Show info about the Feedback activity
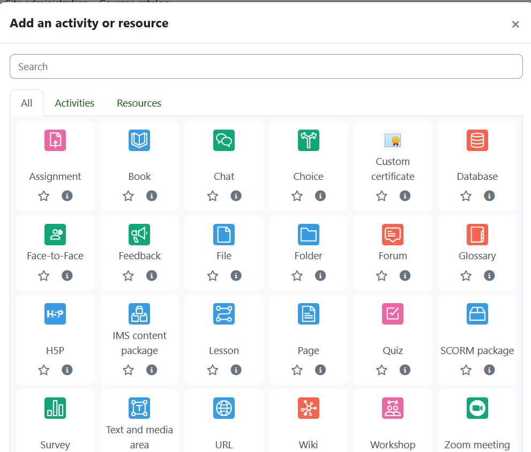 (152, 275)
